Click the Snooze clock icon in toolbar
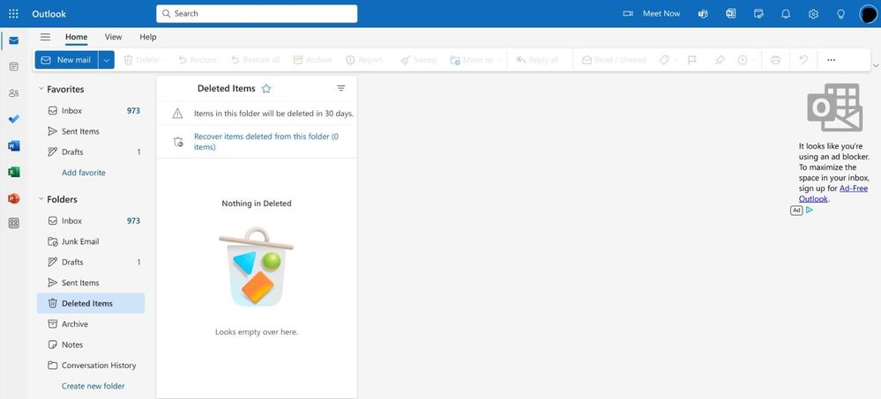 (743, 60)
